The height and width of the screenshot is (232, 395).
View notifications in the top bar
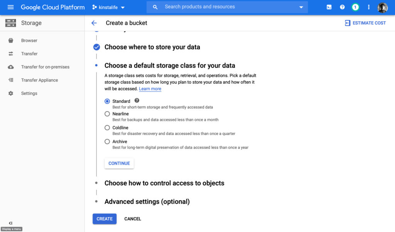pos(355,7)
